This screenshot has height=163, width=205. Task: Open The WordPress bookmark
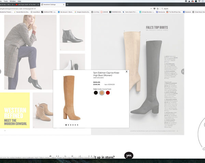pyautogui.click(x=174, y=12)
